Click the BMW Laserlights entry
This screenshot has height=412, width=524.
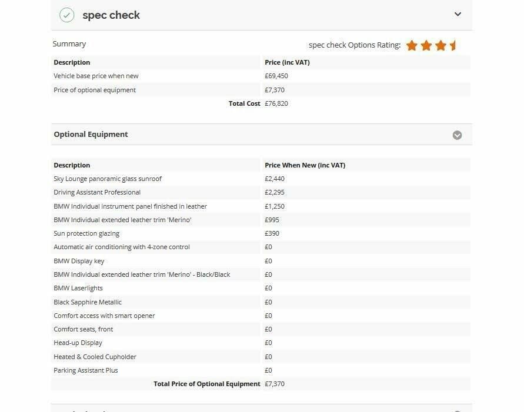point(78,288)
